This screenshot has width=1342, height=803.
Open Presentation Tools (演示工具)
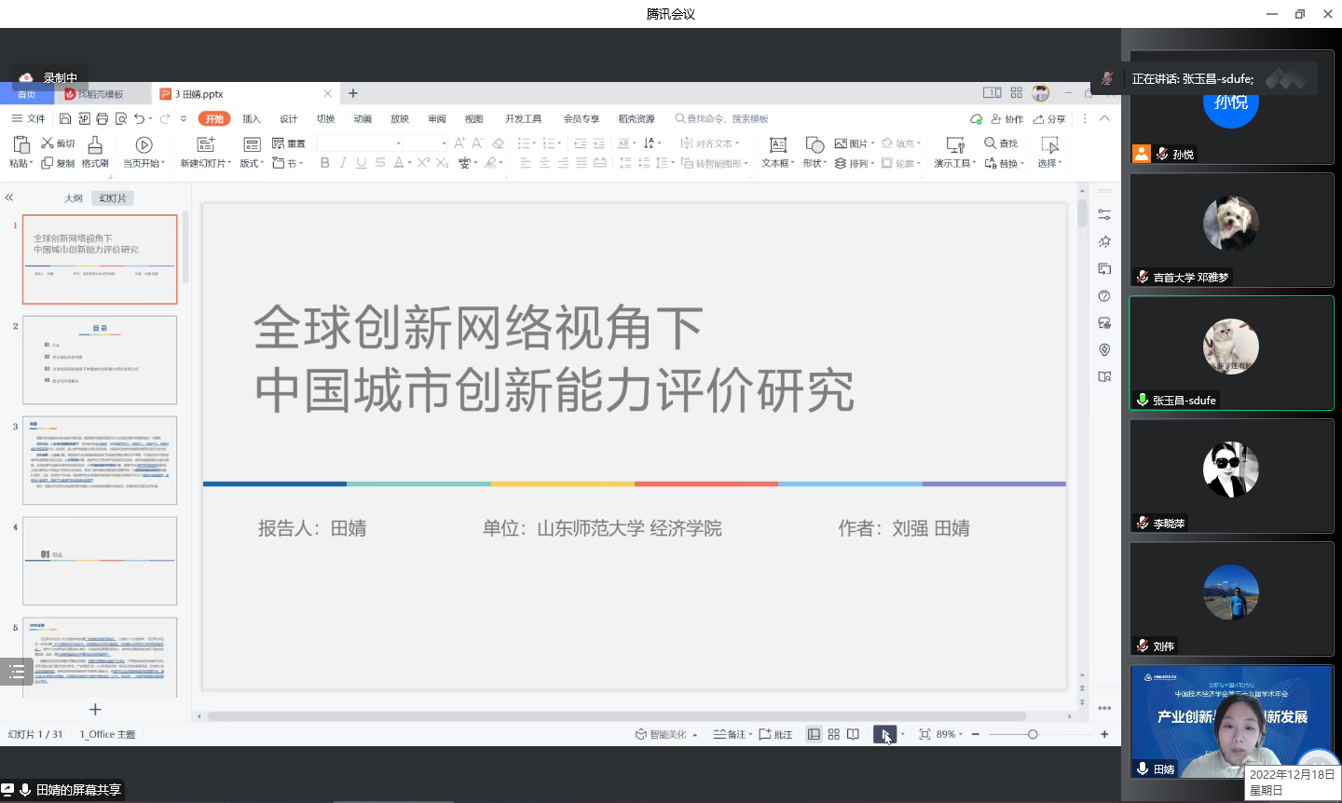(955, 145)
